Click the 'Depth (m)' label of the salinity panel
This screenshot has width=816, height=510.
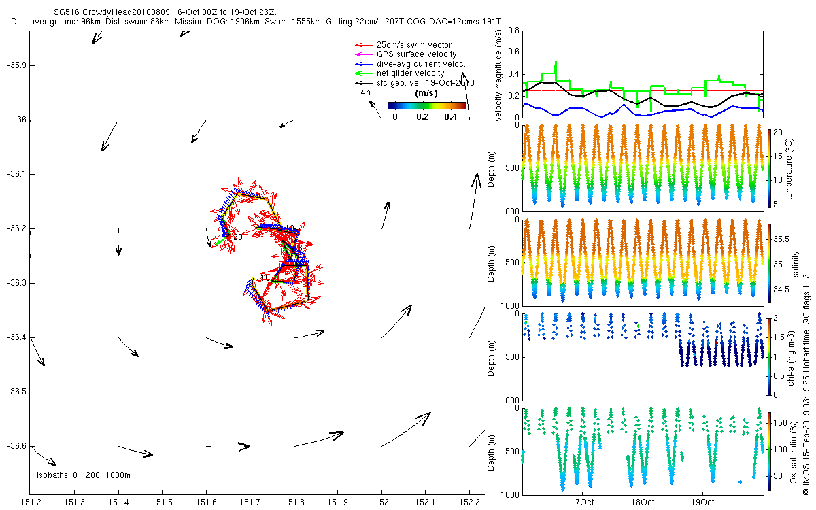pos(492,264)
